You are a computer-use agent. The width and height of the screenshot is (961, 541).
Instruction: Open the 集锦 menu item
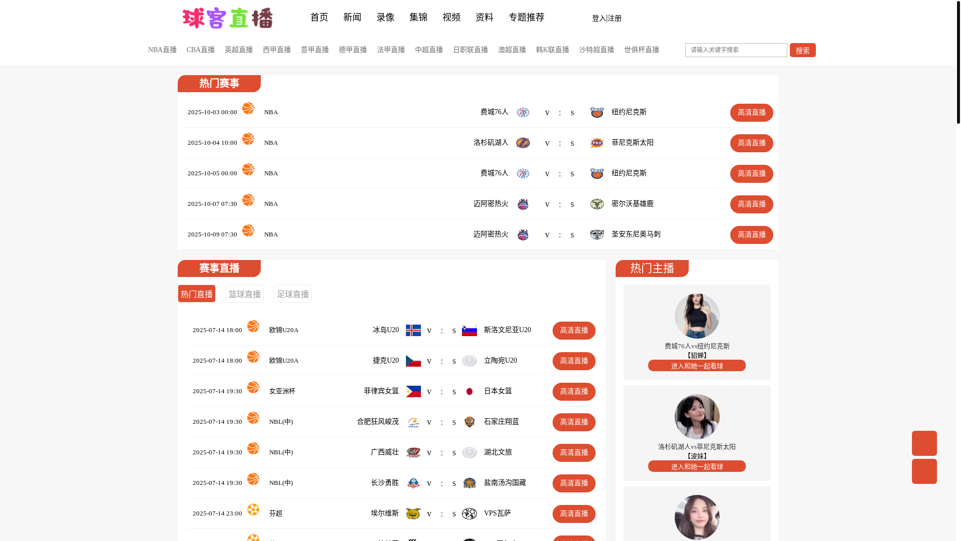[418, 18]
